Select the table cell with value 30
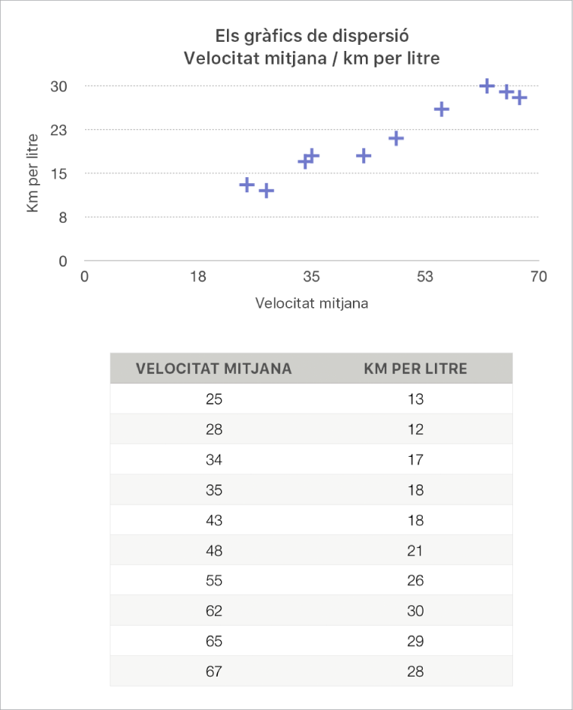 click(415, 611)
